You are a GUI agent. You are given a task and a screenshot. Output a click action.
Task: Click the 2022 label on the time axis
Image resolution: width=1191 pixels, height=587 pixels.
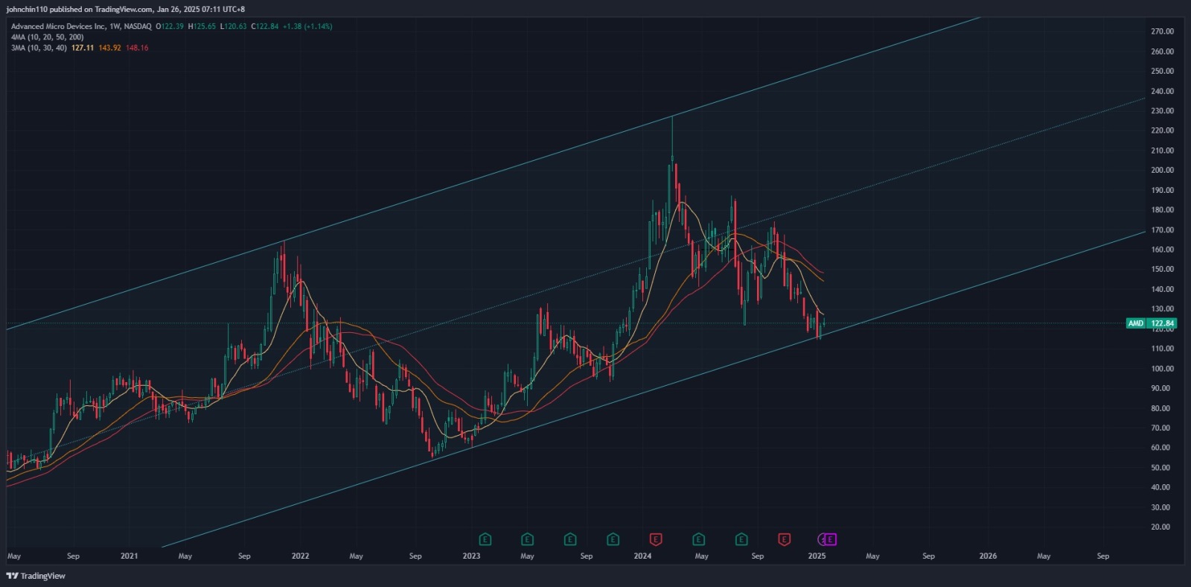pos(301,556)
